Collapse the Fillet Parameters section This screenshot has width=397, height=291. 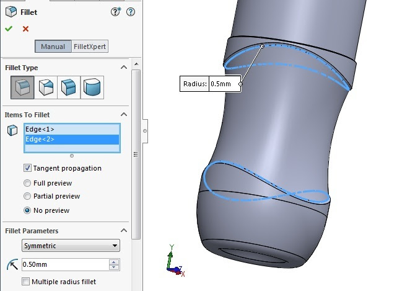pyautogui.click(x=124, y=230)
